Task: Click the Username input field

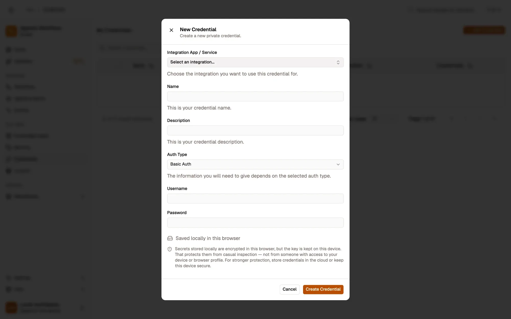Action: (255, 199)
